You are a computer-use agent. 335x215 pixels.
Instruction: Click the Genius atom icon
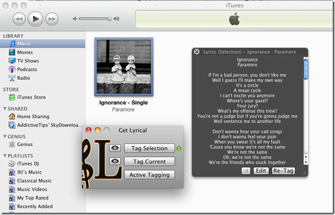click(x=12, y=144)
